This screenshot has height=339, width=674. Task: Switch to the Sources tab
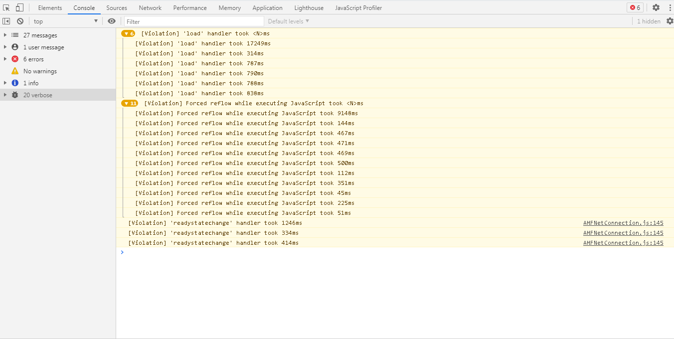[x=117, y=8]
